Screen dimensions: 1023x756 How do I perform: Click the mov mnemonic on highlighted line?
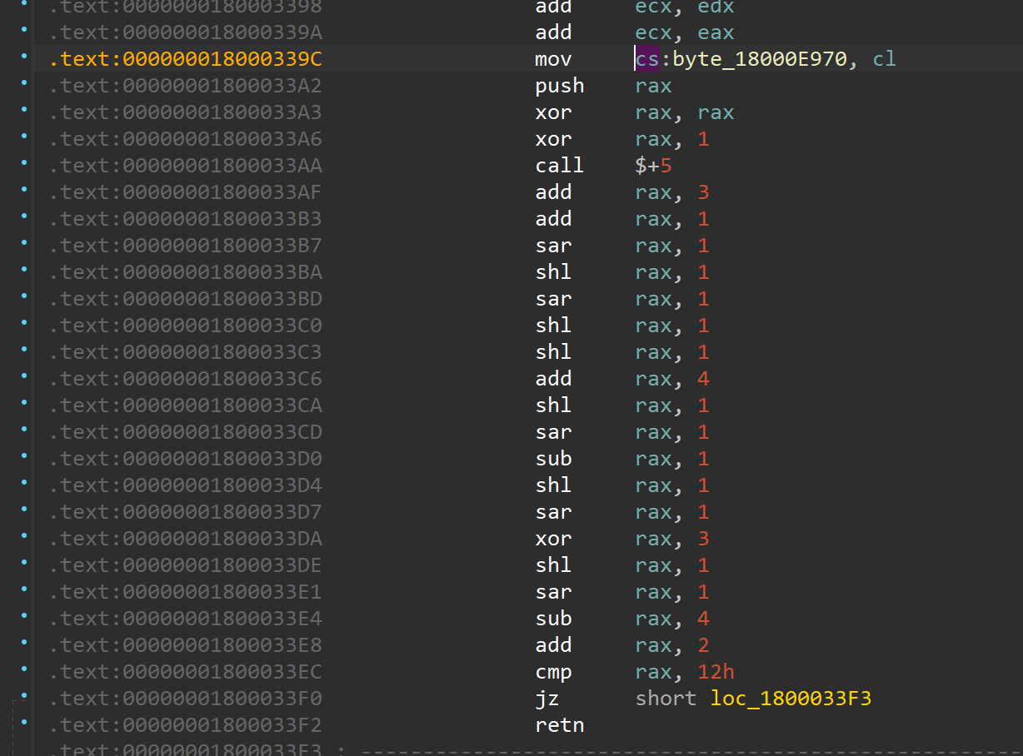click(x=554, y=59)
